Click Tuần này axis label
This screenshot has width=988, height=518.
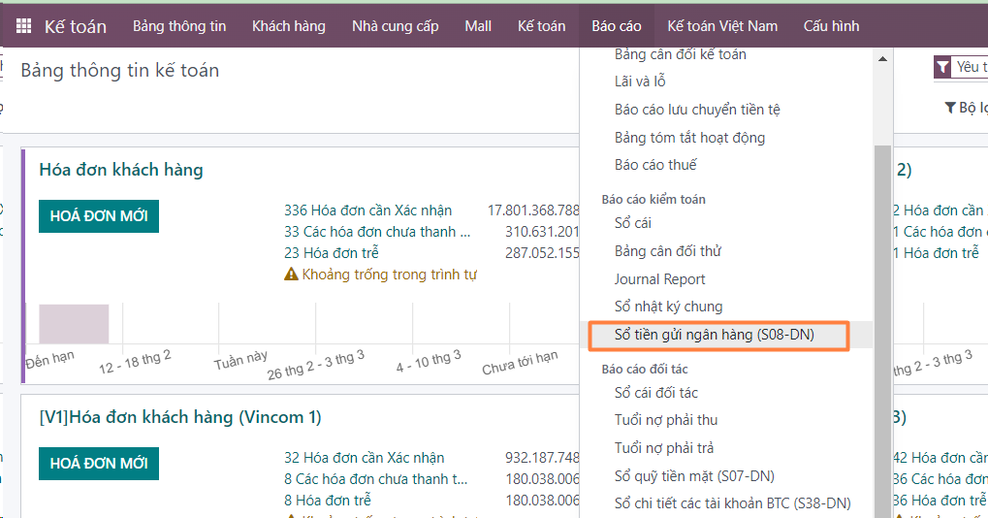[x=240, y=360]
